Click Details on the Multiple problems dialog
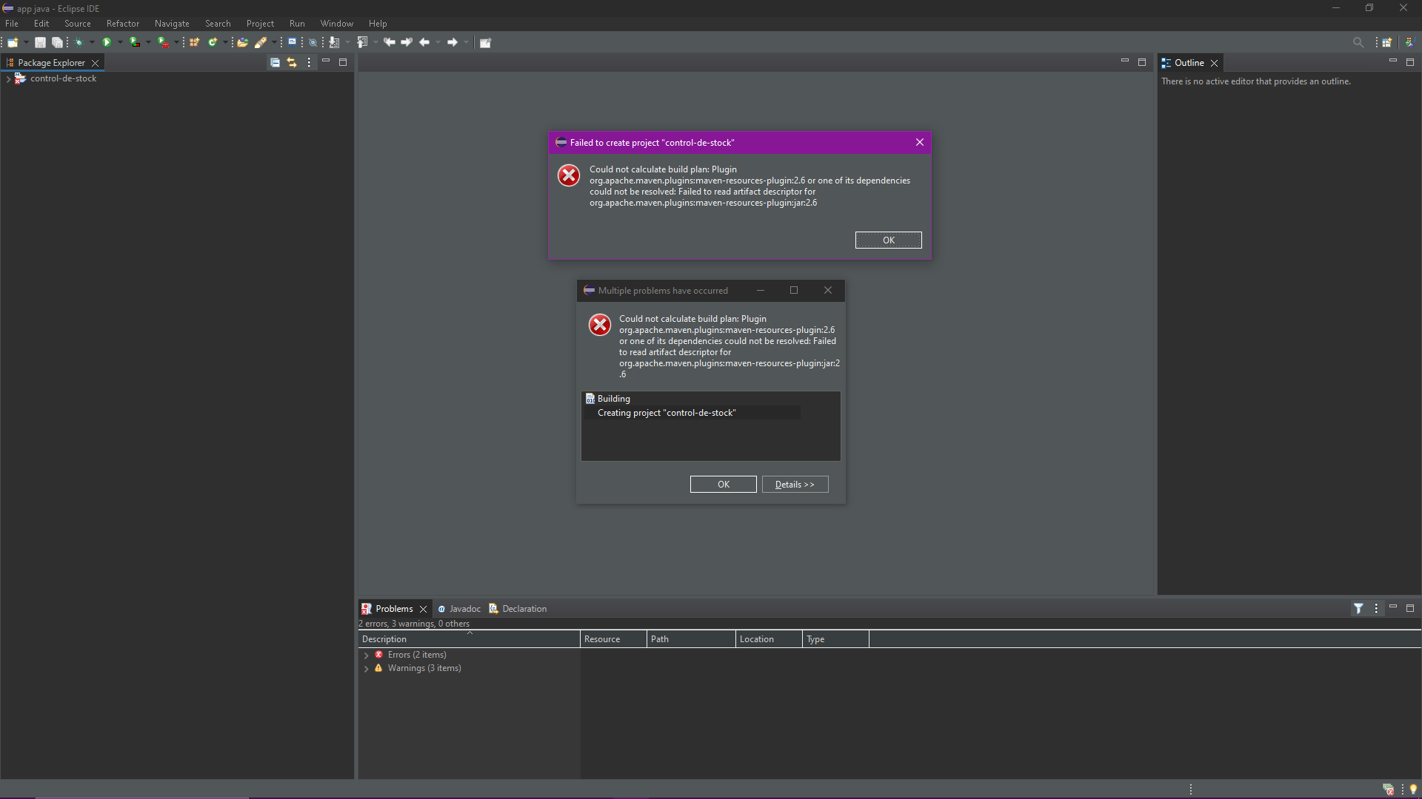This screenshot has height=799, width=1422. click(795, 484)
